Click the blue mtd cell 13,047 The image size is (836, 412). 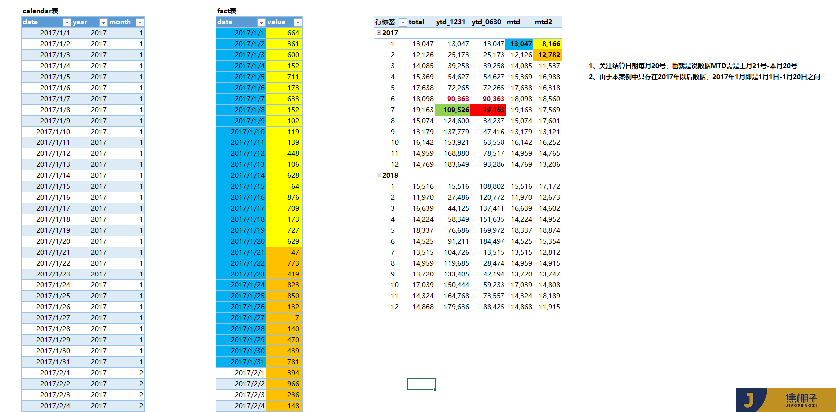(519, 44)
